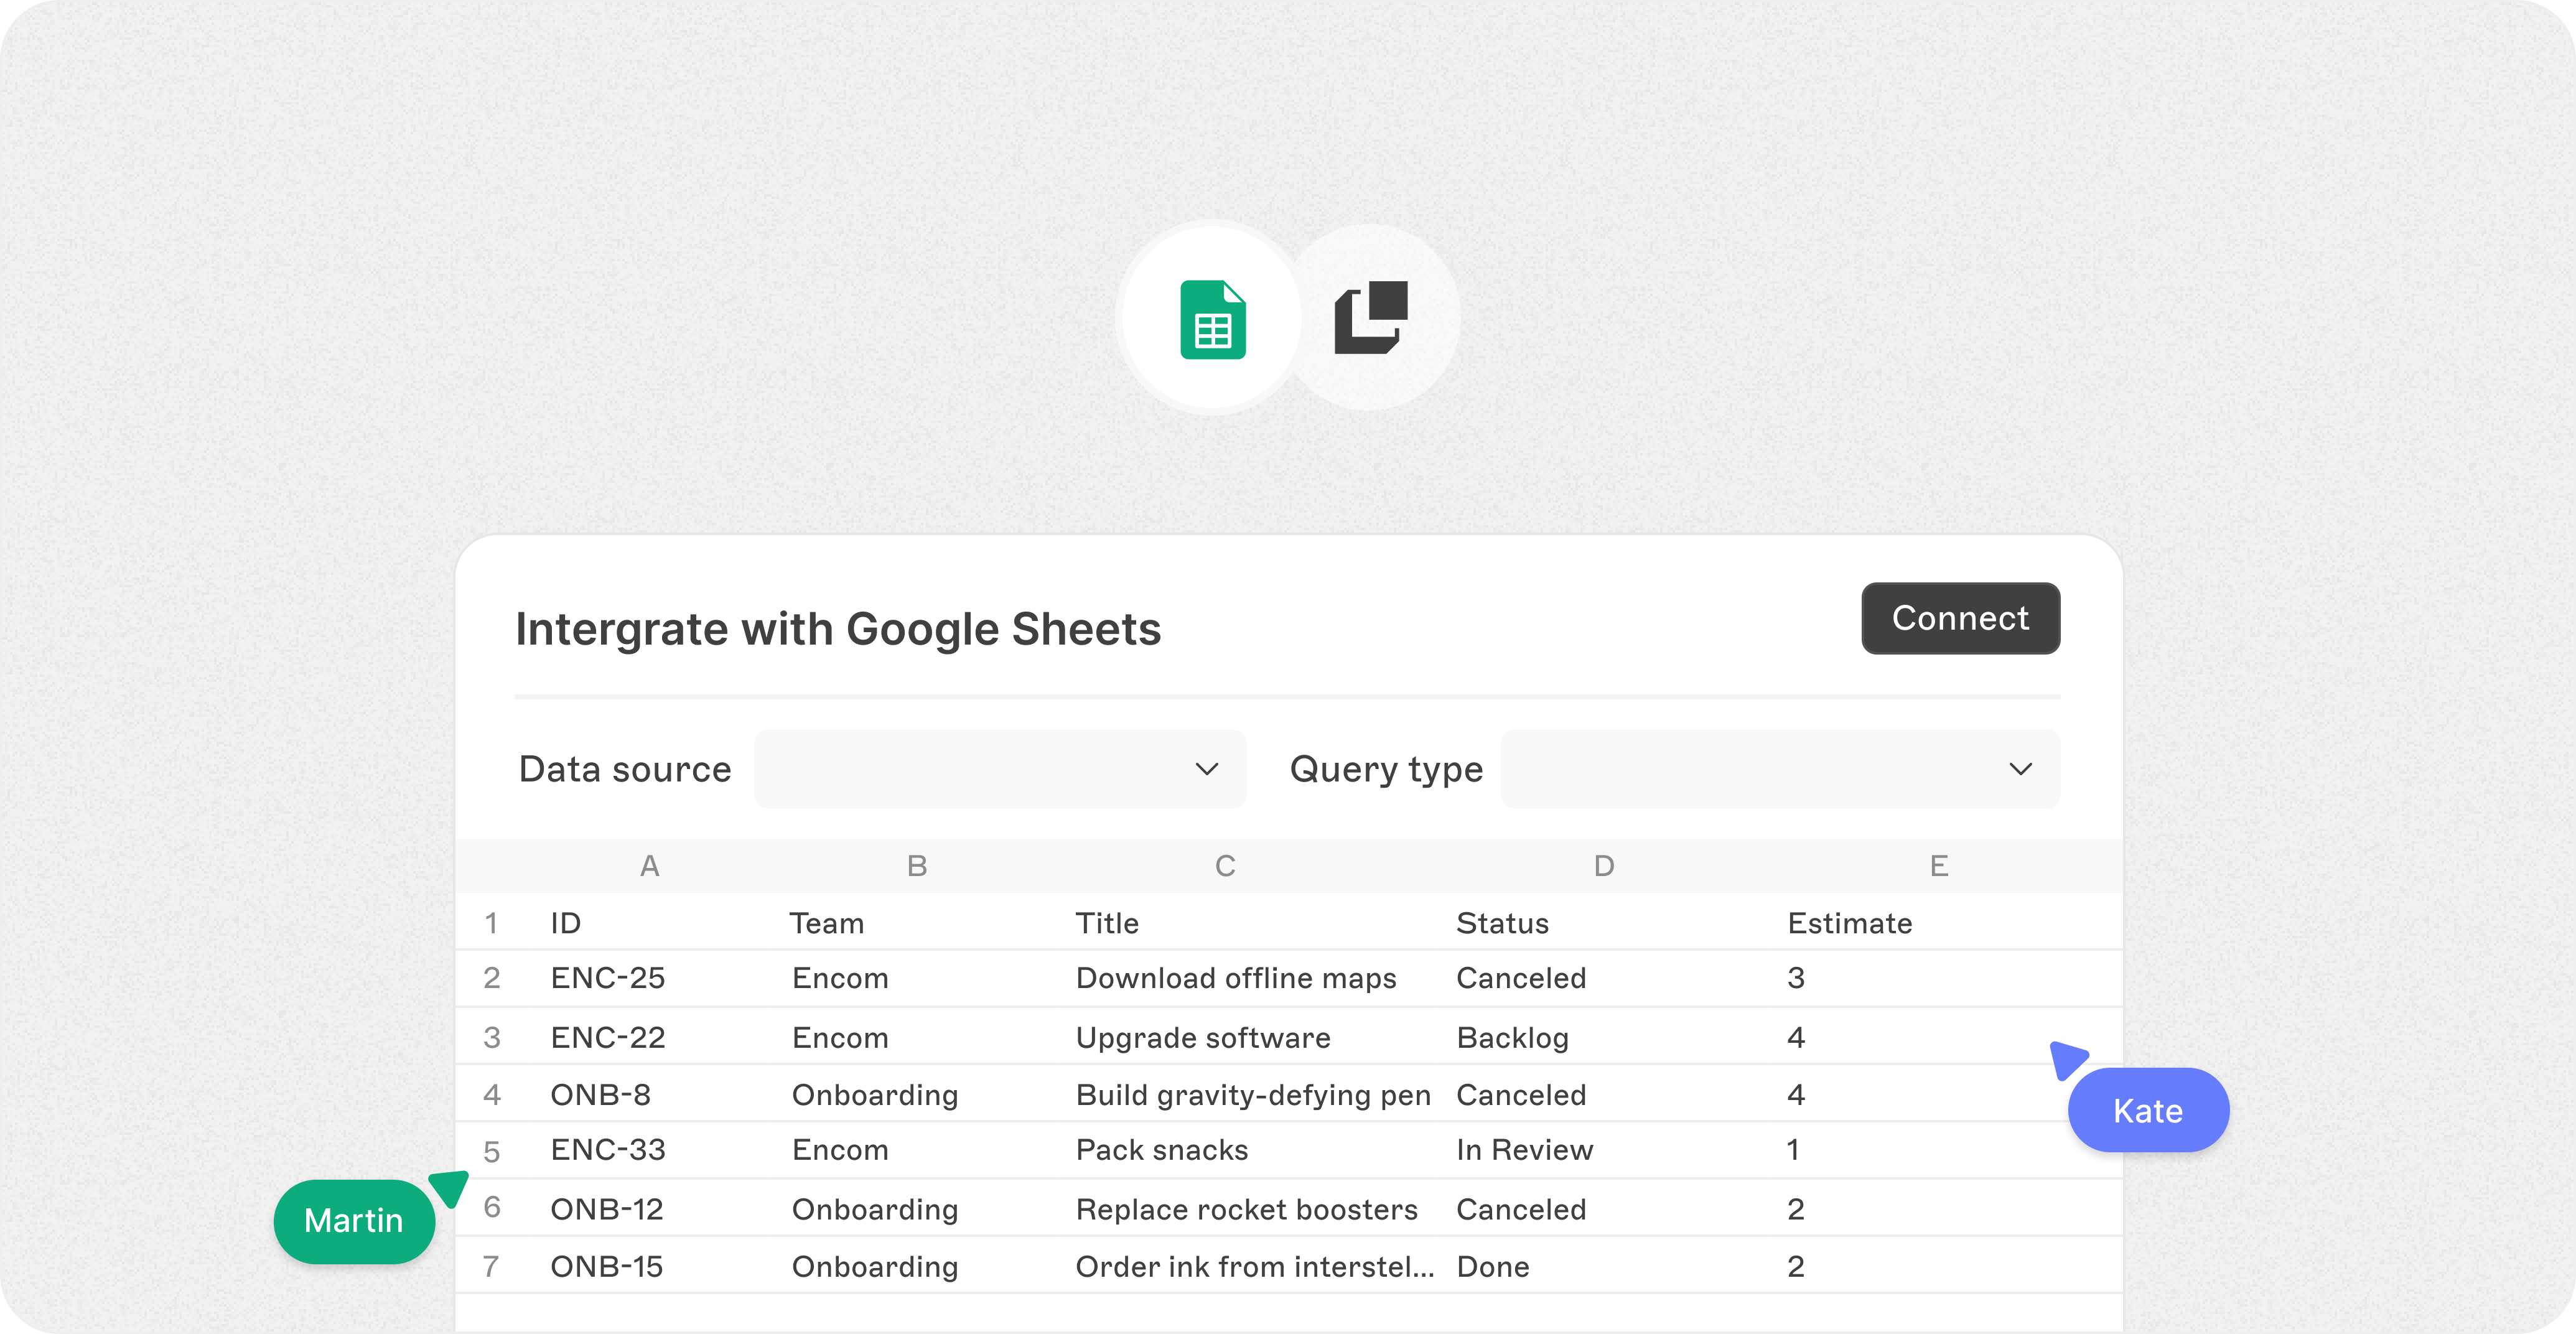Click the Estimate column heading cell
Viewport: 2576px width, 1334px height.
pos(1849,922)
